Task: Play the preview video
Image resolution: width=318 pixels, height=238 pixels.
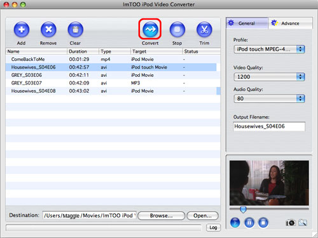Action: coord(235,223)
